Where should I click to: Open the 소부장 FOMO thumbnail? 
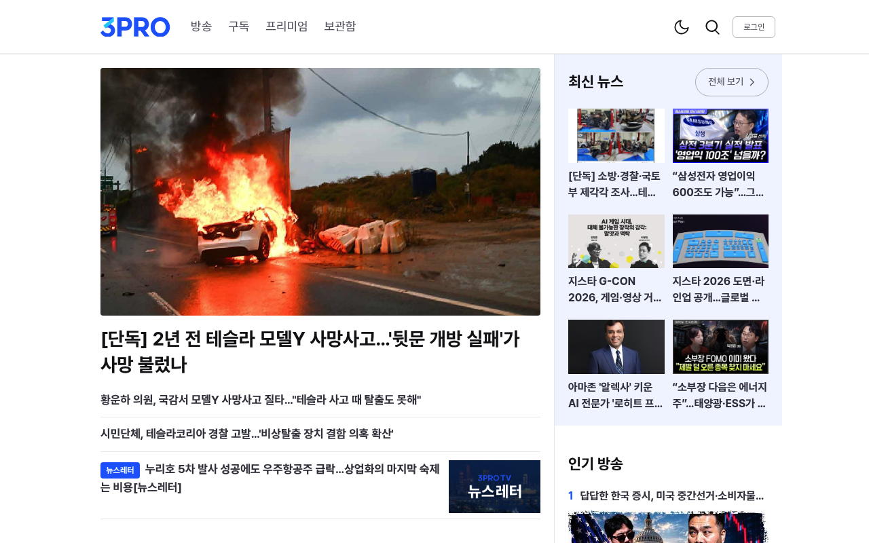click(720, 347)
